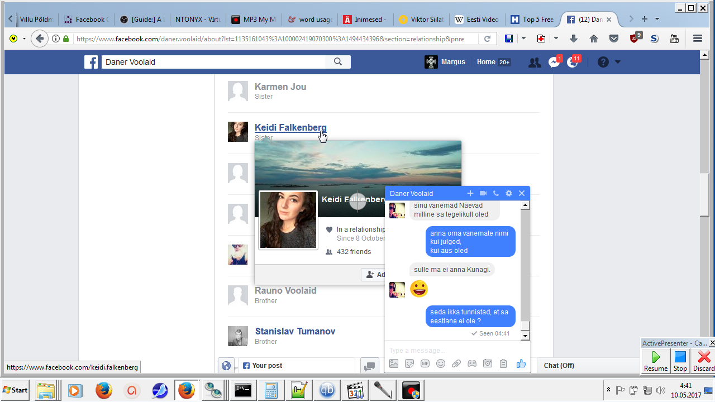The width and height of the screenshot is (715, 402).
Task: Choose a sticker in the chat
Action: (x=409, y=363)
